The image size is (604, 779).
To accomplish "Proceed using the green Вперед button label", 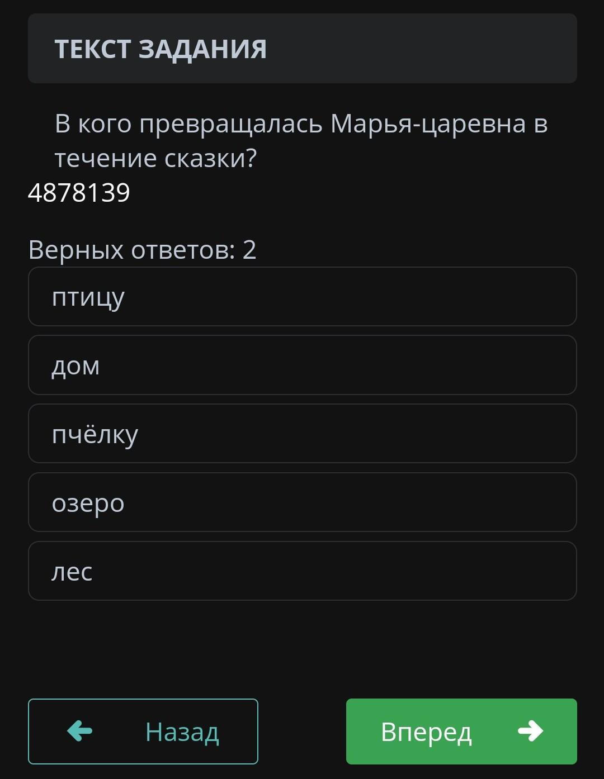I will click(x=426, y=731).
